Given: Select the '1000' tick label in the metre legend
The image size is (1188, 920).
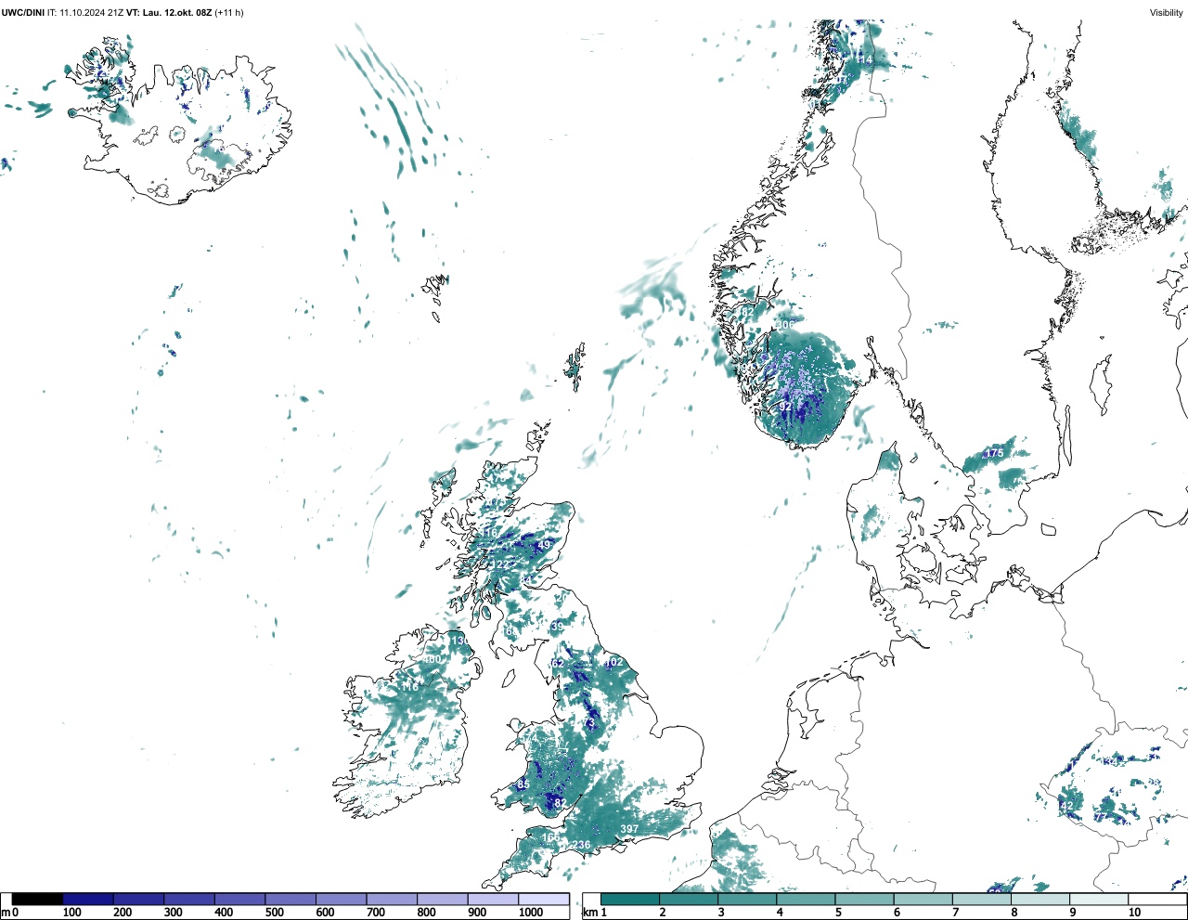Looking at the screenshot, I should [x=531, y=913].
